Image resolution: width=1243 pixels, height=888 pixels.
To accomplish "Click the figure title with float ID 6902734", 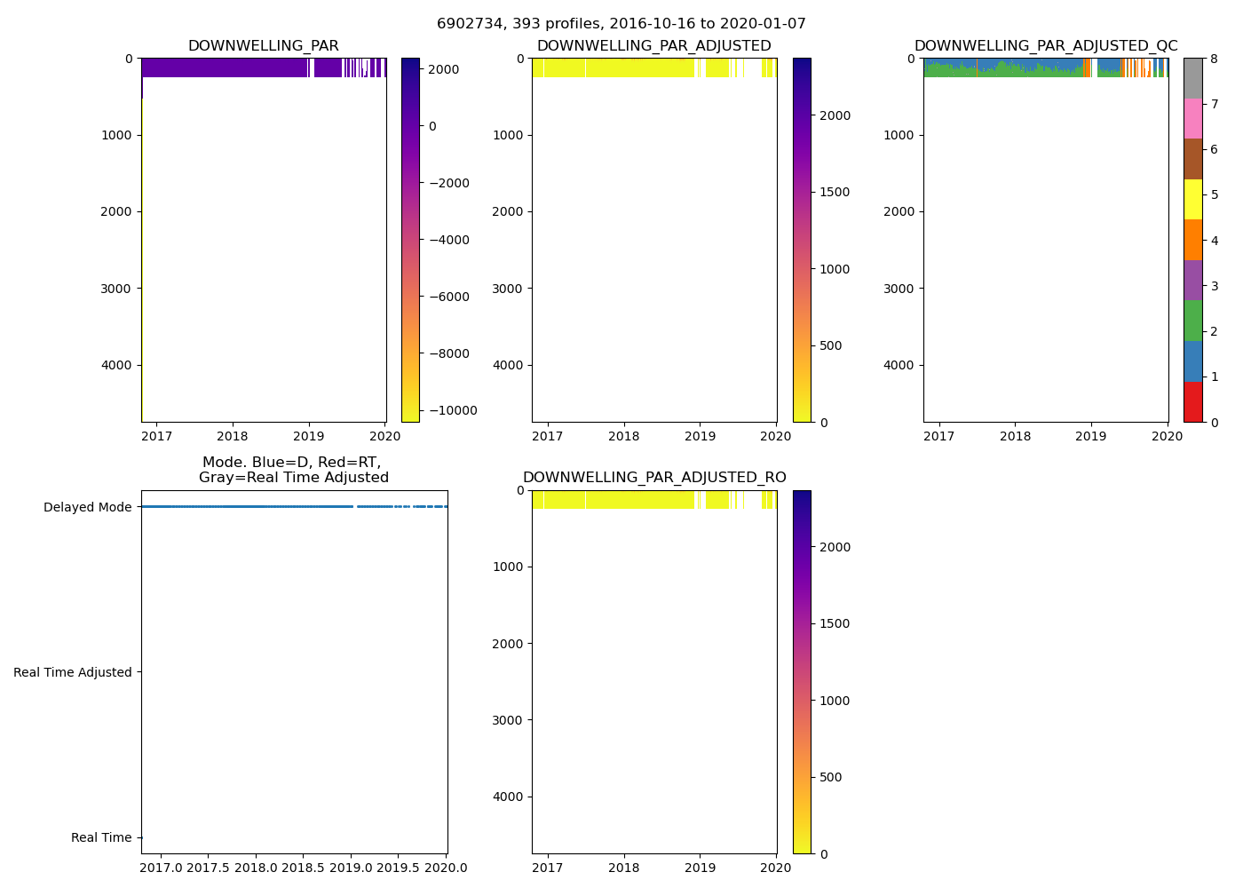I will tap(621, 24).
